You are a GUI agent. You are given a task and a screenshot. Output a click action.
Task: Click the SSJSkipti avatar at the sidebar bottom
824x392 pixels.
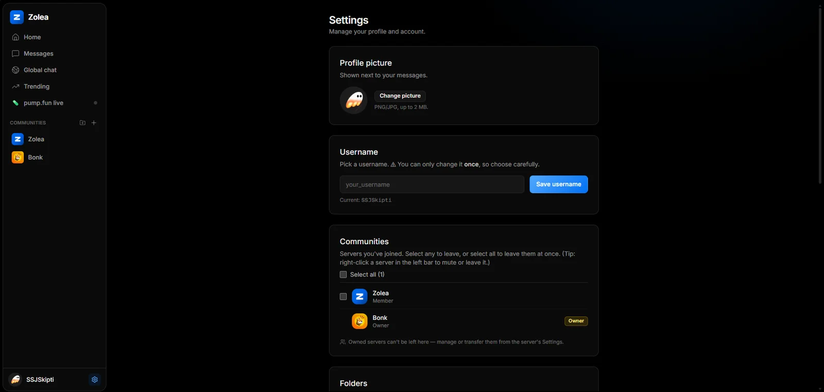pyautogui.click(x=15, y=380)
